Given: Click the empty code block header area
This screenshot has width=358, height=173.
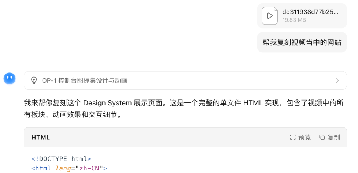Looking at the screenshot, I should click(x=165, y=138).
